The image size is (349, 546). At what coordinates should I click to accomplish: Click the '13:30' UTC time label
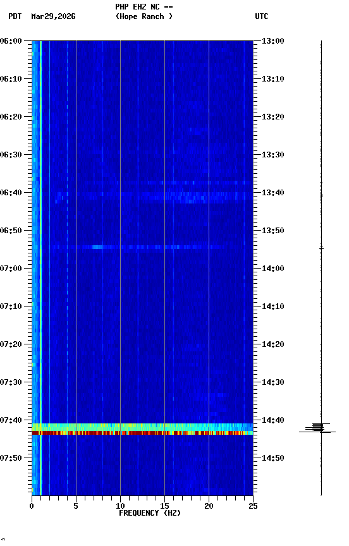[x=273, y=155]
